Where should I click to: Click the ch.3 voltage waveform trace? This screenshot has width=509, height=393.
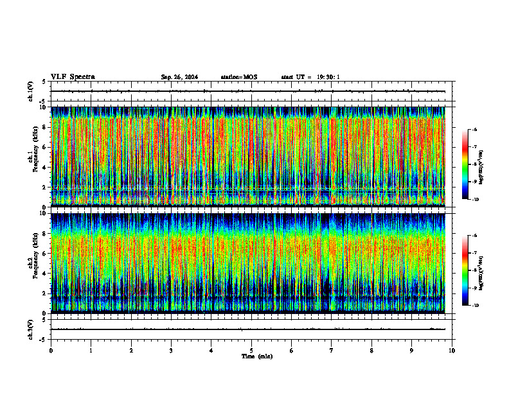[x=248, y=329]
